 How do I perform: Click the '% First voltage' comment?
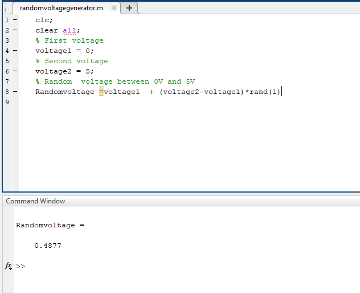pos(69,40)
